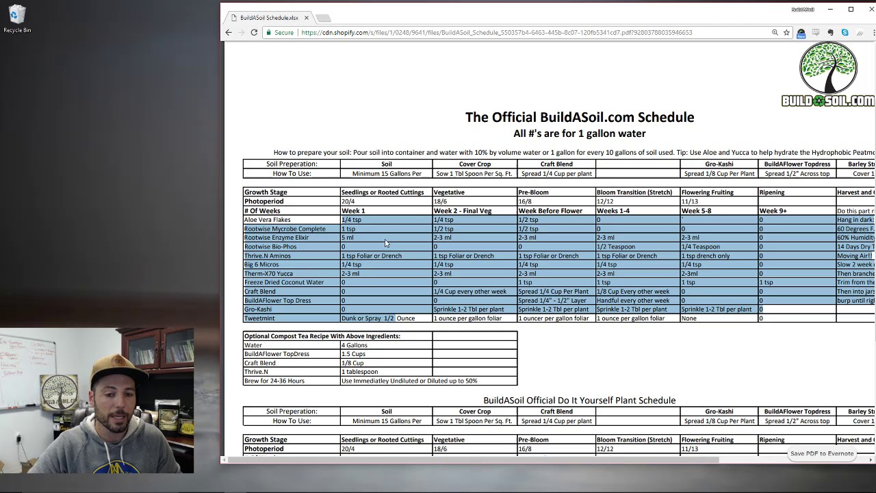The height and width of the screenshot is (493, 876).
Task: Click 'Spread 1/4" - 1/2" Layer' cell
Action: click(x=556, y=301)
